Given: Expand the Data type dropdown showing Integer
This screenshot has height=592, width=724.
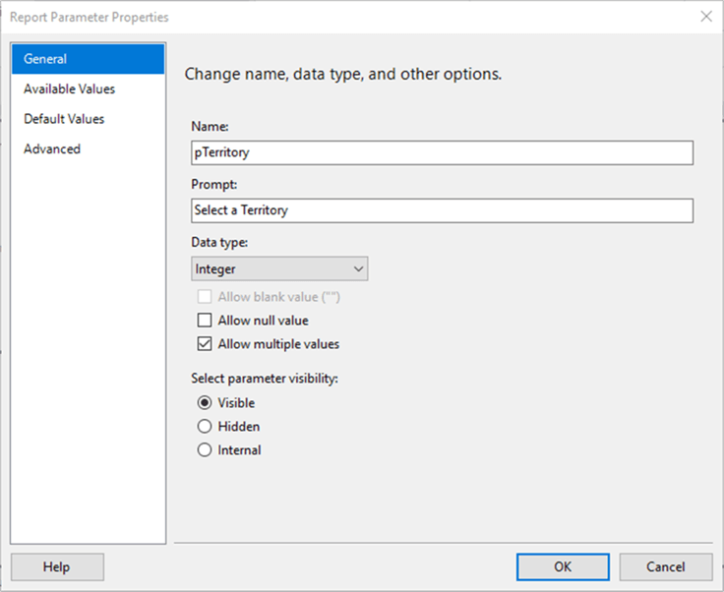Looking at the screenshot, I should click(x=279, y=268).
